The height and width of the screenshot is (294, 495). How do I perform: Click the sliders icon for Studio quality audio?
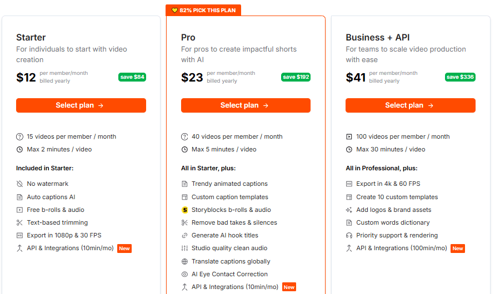(184, 249)
